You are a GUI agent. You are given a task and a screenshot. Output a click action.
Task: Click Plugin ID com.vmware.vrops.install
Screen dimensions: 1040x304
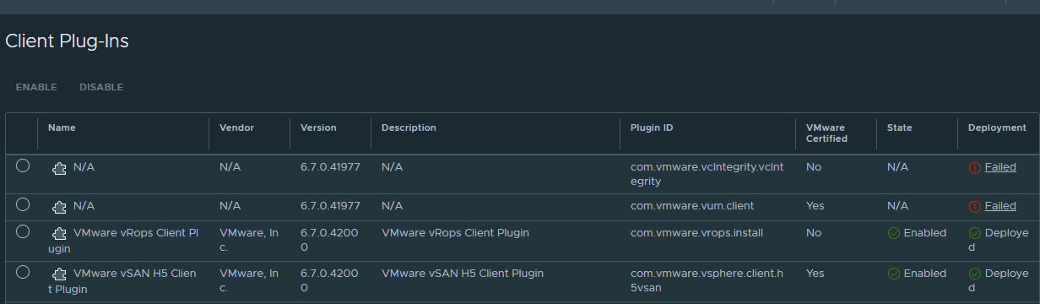(696, 233)
